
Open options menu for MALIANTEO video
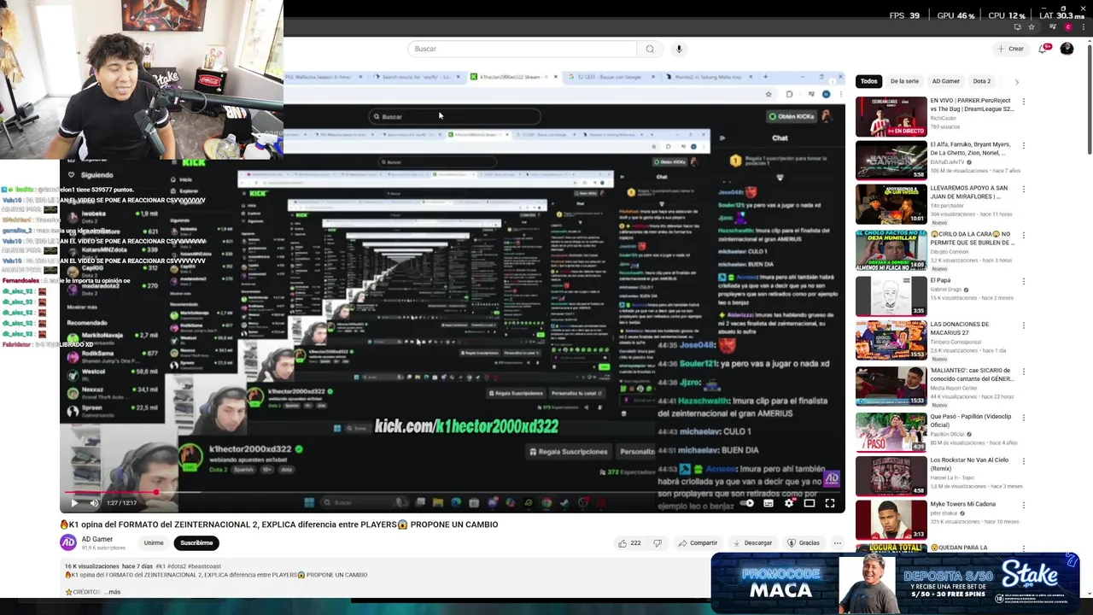coord(1023,372)
